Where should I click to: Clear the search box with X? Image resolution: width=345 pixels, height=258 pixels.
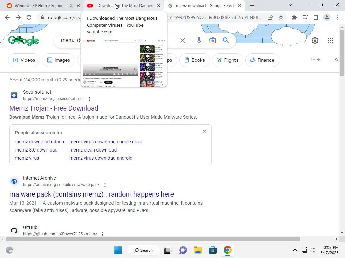coord(183,40)
